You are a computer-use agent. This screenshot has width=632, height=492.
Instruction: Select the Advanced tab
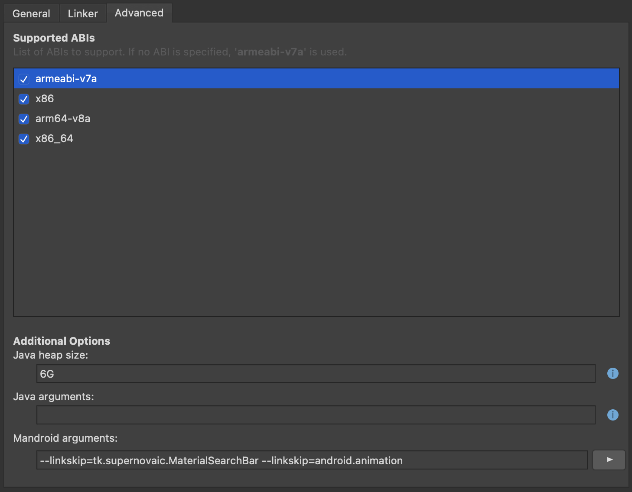[139, 13]
